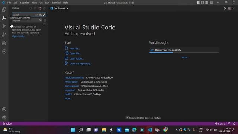Click the New File icon under Start
Viewport: 238px width, 134px height.
[x=67, y=48]
